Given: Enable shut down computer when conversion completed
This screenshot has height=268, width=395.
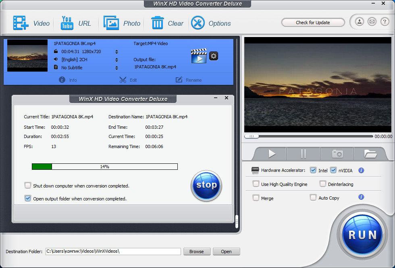Looking at the screenshot, I should [28, 185].
